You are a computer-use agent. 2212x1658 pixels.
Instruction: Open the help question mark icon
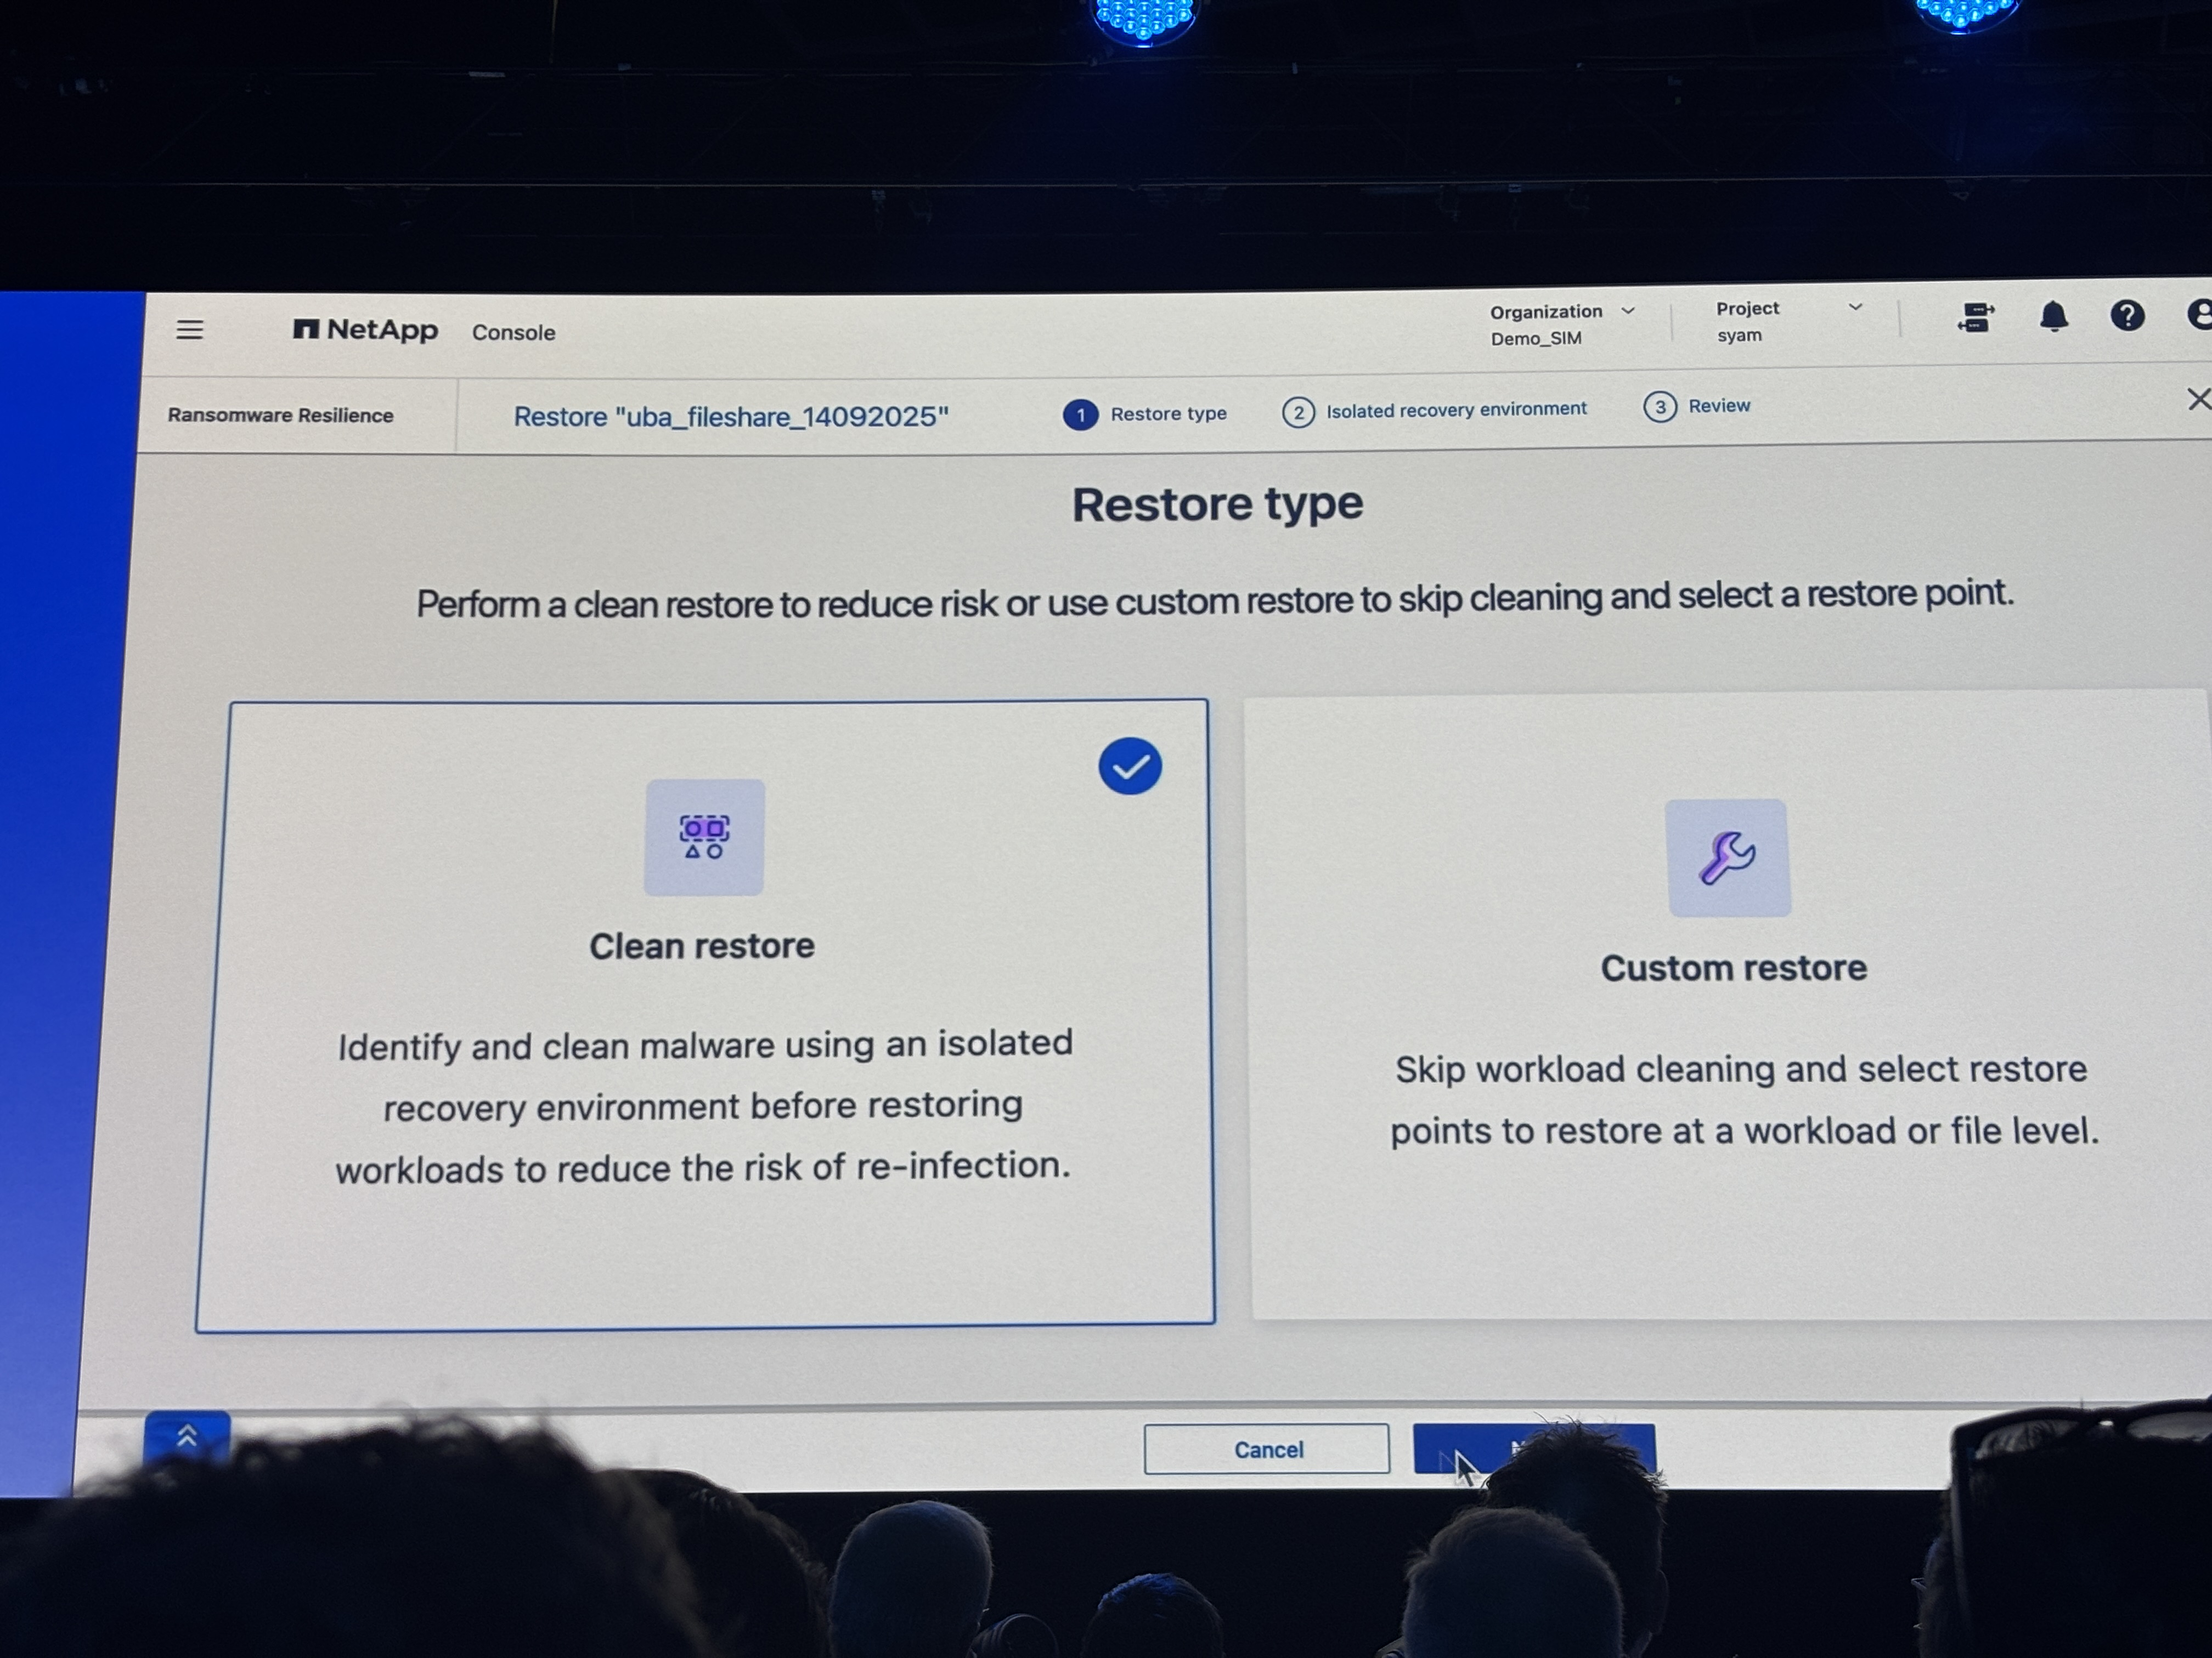(x=2127, y=316)
